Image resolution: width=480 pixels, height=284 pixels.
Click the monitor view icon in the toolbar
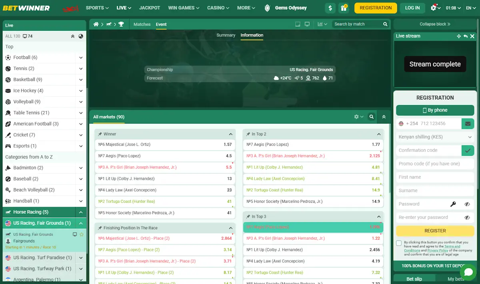coord(307,24)
